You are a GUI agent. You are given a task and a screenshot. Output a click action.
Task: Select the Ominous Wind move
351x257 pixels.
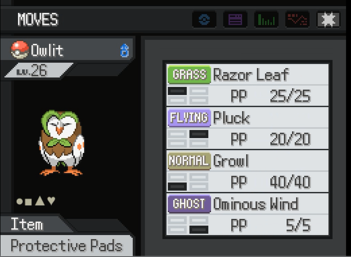pyautogui.click(x=248, y=214)
